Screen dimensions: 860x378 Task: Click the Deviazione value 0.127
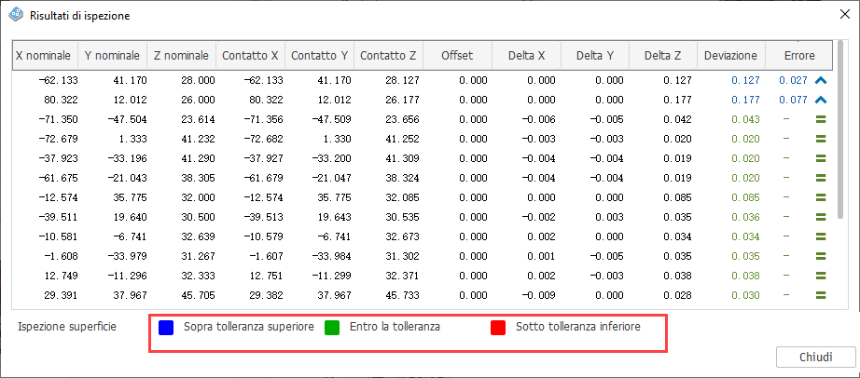(x=746, y=80)
